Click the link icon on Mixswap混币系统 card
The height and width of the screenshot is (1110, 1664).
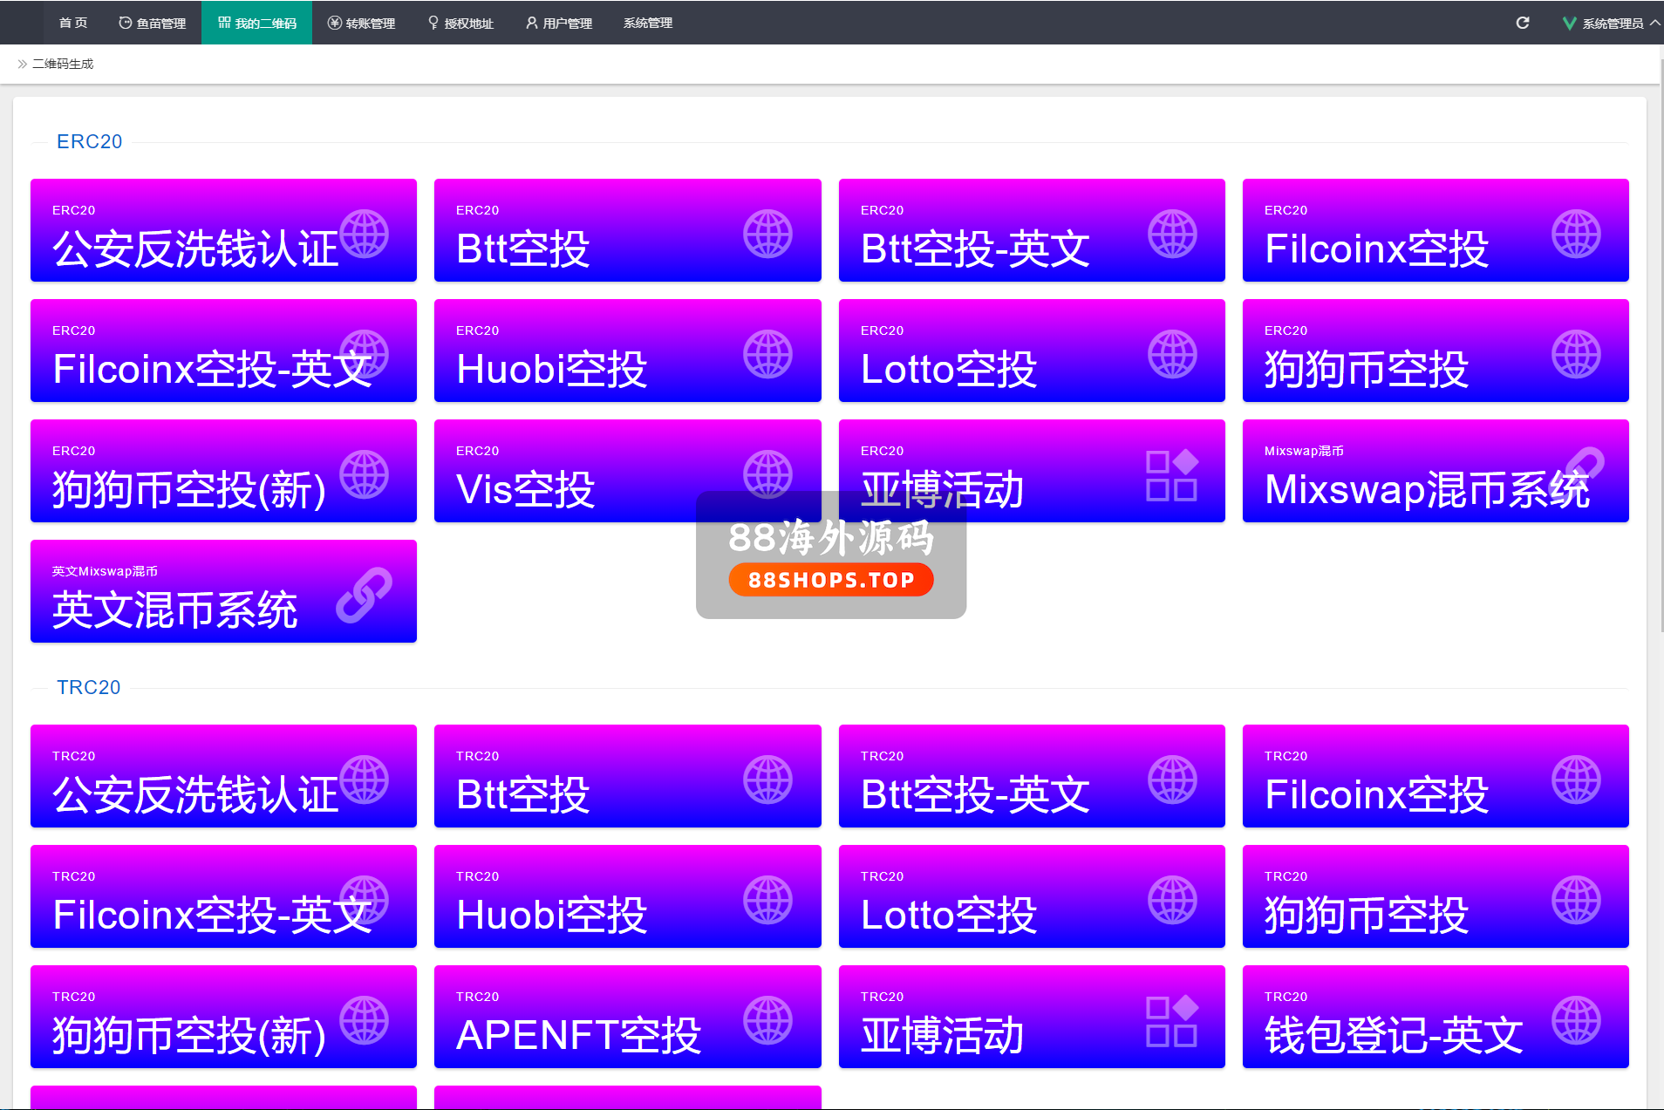pos(1584,466)
